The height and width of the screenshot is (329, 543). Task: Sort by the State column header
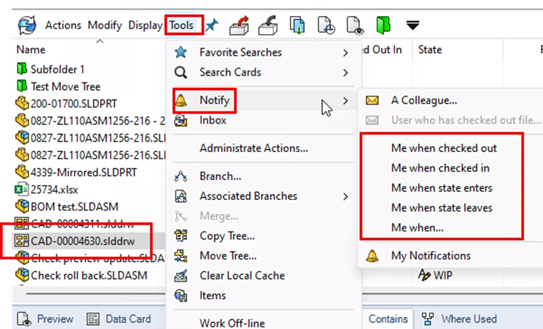pos(430,50)
